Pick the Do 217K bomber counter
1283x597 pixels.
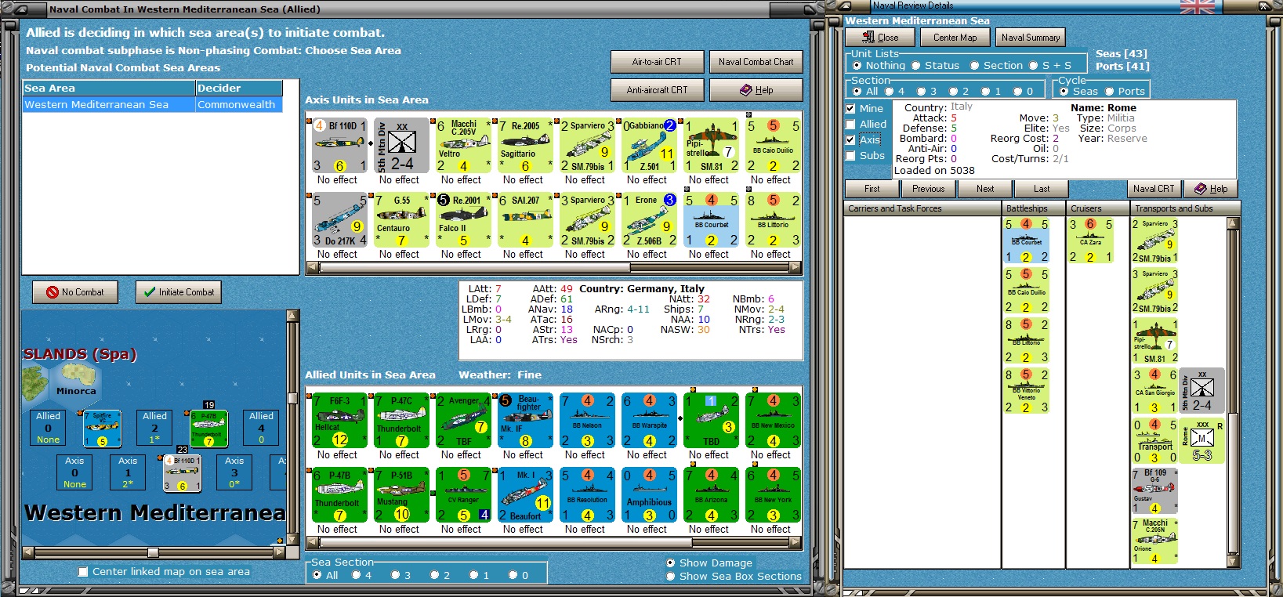point(340,220)
